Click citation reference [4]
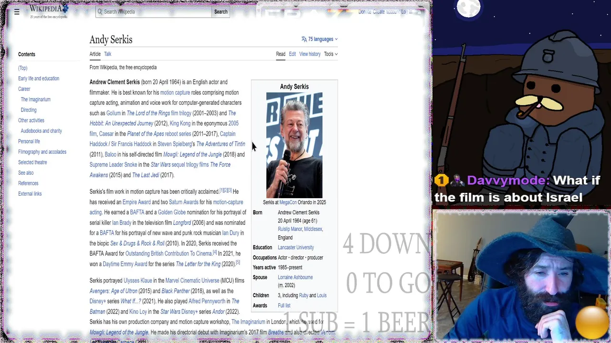This screenshot has height=343, width=611. click(215, 252)
